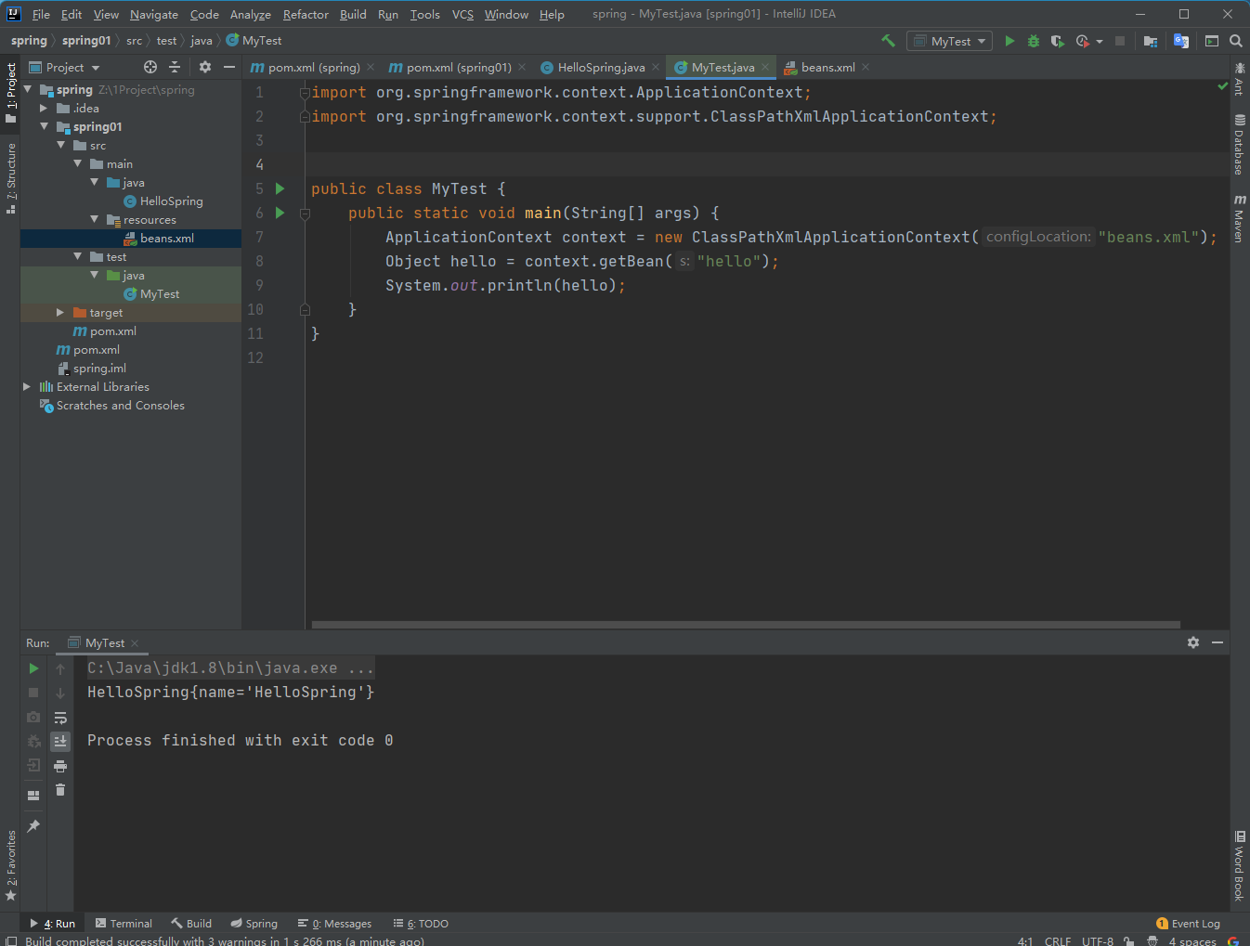Toggle soft-wrap in Run console
The width and height of the screenshot is (1250, 946).
pos(60,718)
